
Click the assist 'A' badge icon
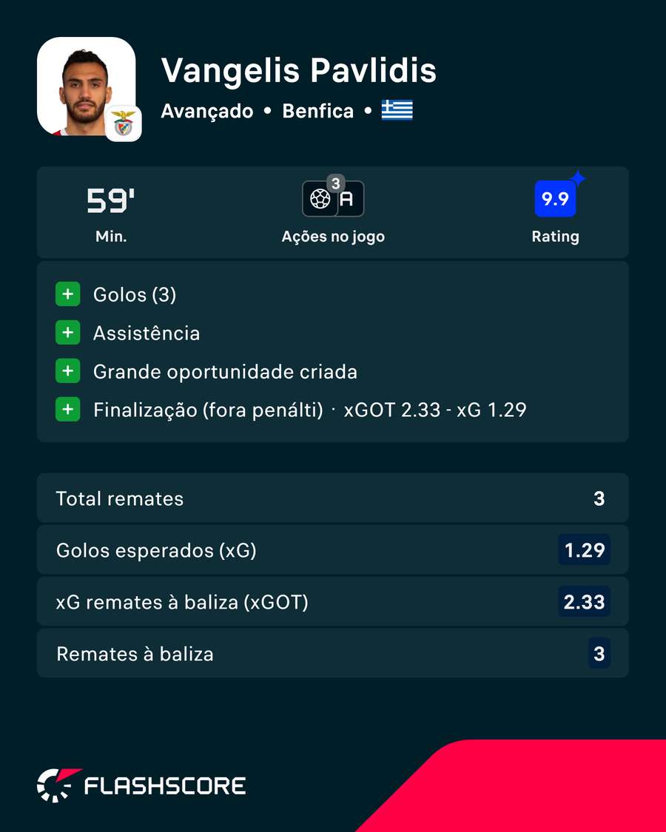tap(349, 199)
